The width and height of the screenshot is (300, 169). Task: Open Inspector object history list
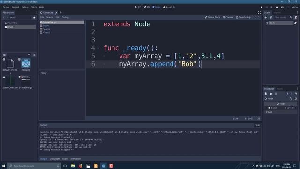point(296,94)
